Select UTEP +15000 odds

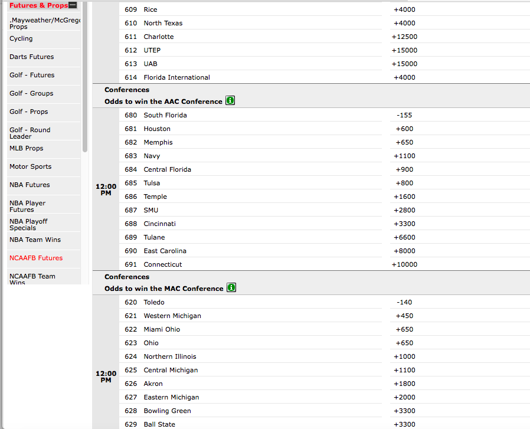pos(404,50)
